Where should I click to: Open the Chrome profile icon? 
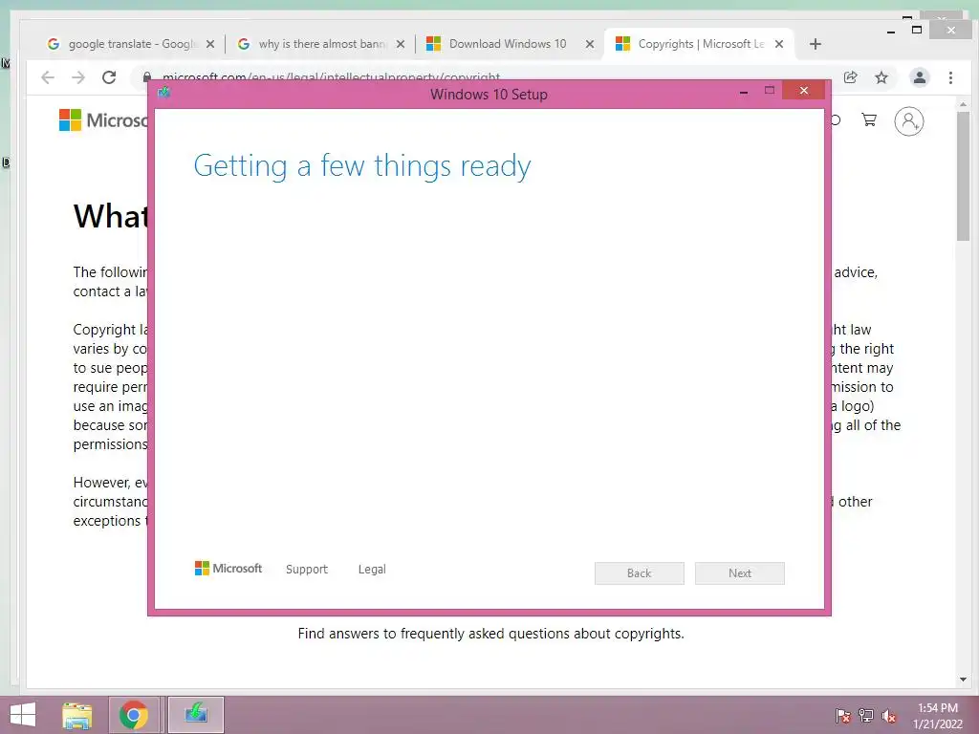coord(920,77)
